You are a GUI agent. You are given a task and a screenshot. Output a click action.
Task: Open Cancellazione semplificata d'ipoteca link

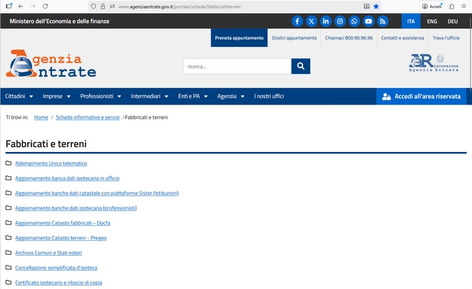coord(56,268)
